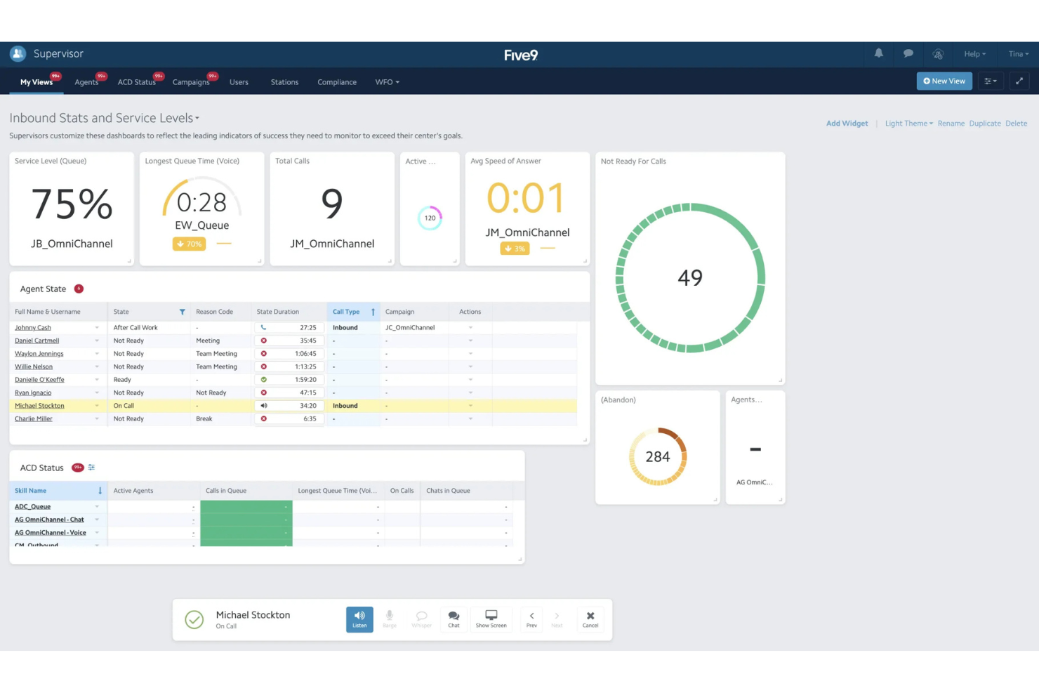The height and width of the screenshot is (693, 1039).
Task: Toggle sort order on the Call Type column
Action: click(x=373, y=311)
